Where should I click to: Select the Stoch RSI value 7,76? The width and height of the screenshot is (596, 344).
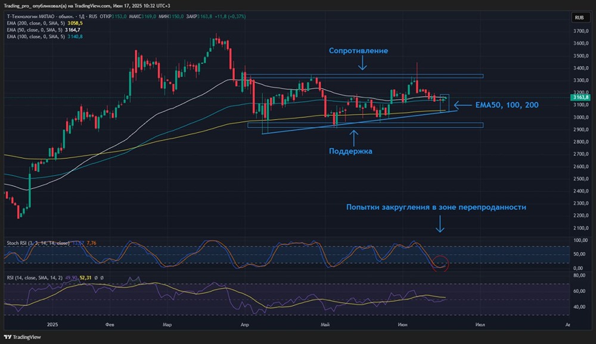click(91, 243)
